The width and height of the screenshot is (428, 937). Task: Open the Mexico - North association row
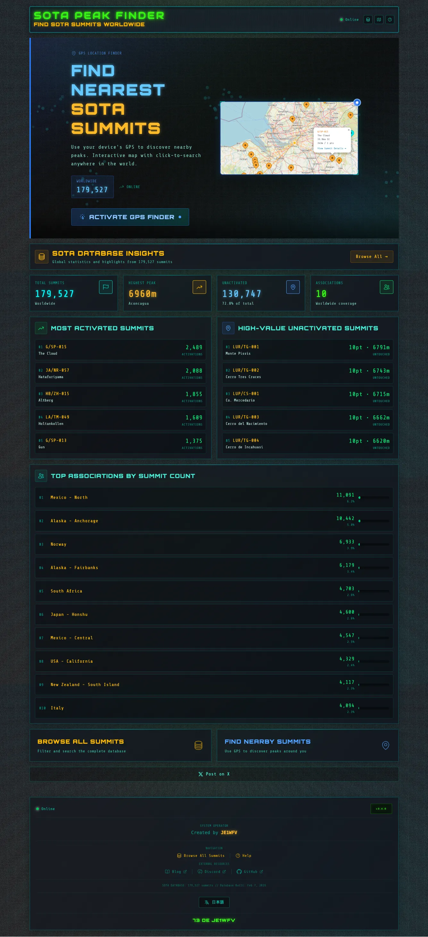[x=214, y=497]
